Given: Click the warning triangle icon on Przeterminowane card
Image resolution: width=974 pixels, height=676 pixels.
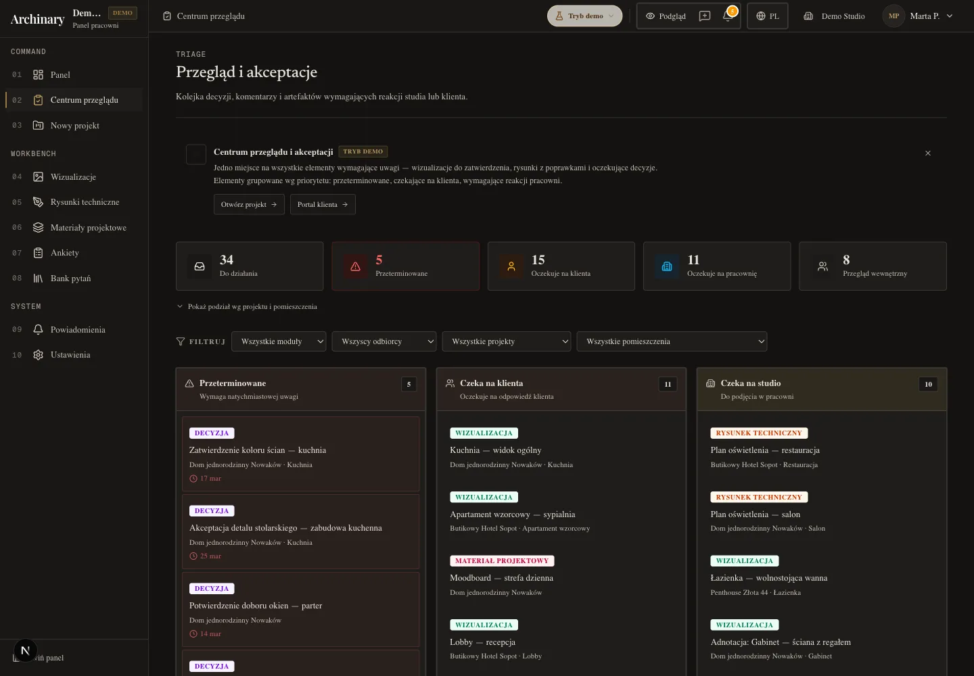Looking at the screenshot, I should pyautogui.click(x=356, y=266).
